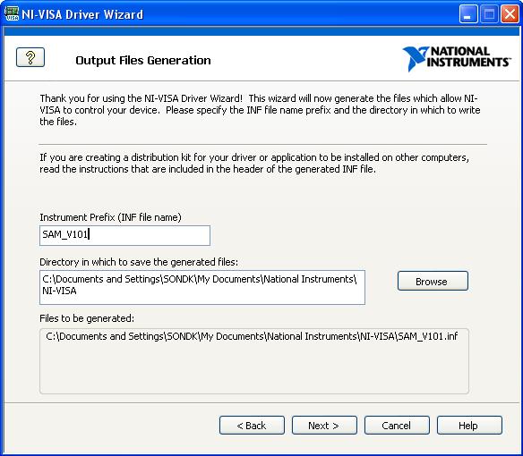Click the Directory in which to save label

coord(139,263)
